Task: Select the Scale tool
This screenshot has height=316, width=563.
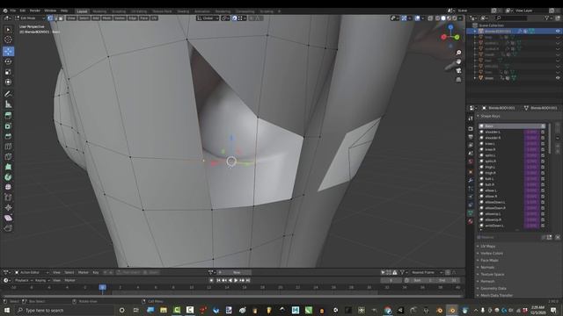Action: [x=8, y=72]
